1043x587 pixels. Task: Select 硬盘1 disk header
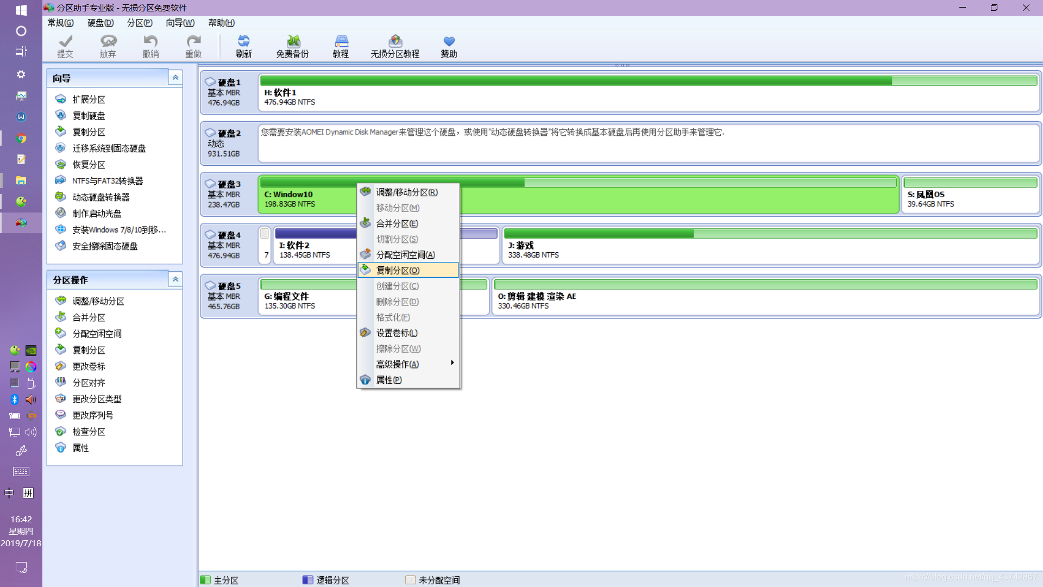pyautogui.click(x=229, y=92)
